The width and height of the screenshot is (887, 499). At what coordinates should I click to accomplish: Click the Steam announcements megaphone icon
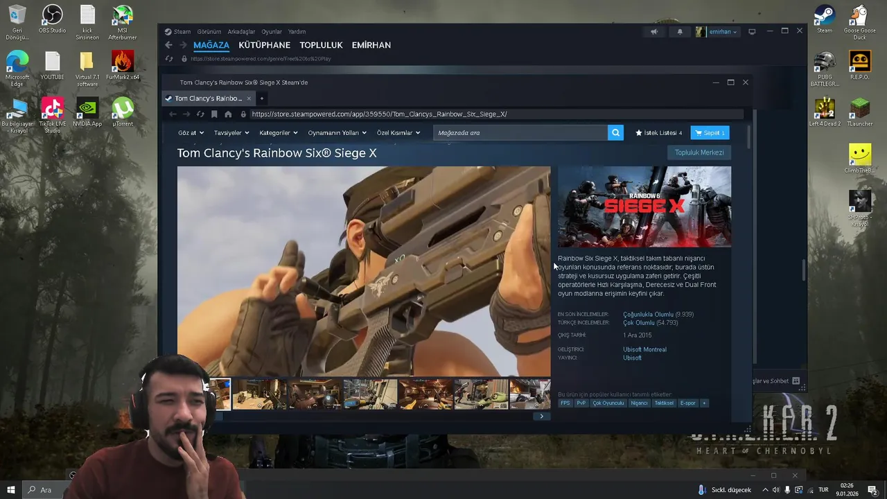coord(653,31)
